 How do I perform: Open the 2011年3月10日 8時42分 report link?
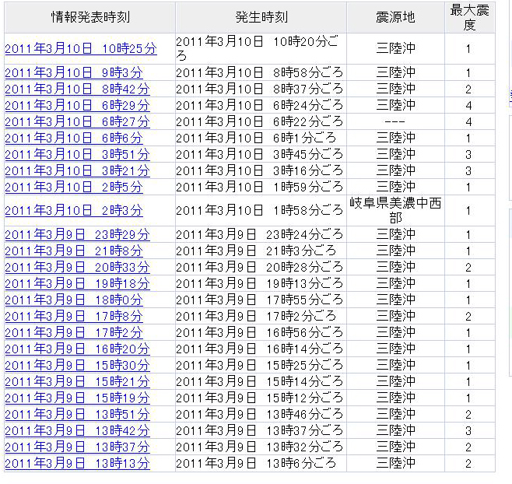pos(77,89)
